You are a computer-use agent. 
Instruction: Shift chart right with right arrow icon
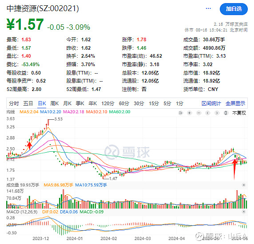point(217,113)
